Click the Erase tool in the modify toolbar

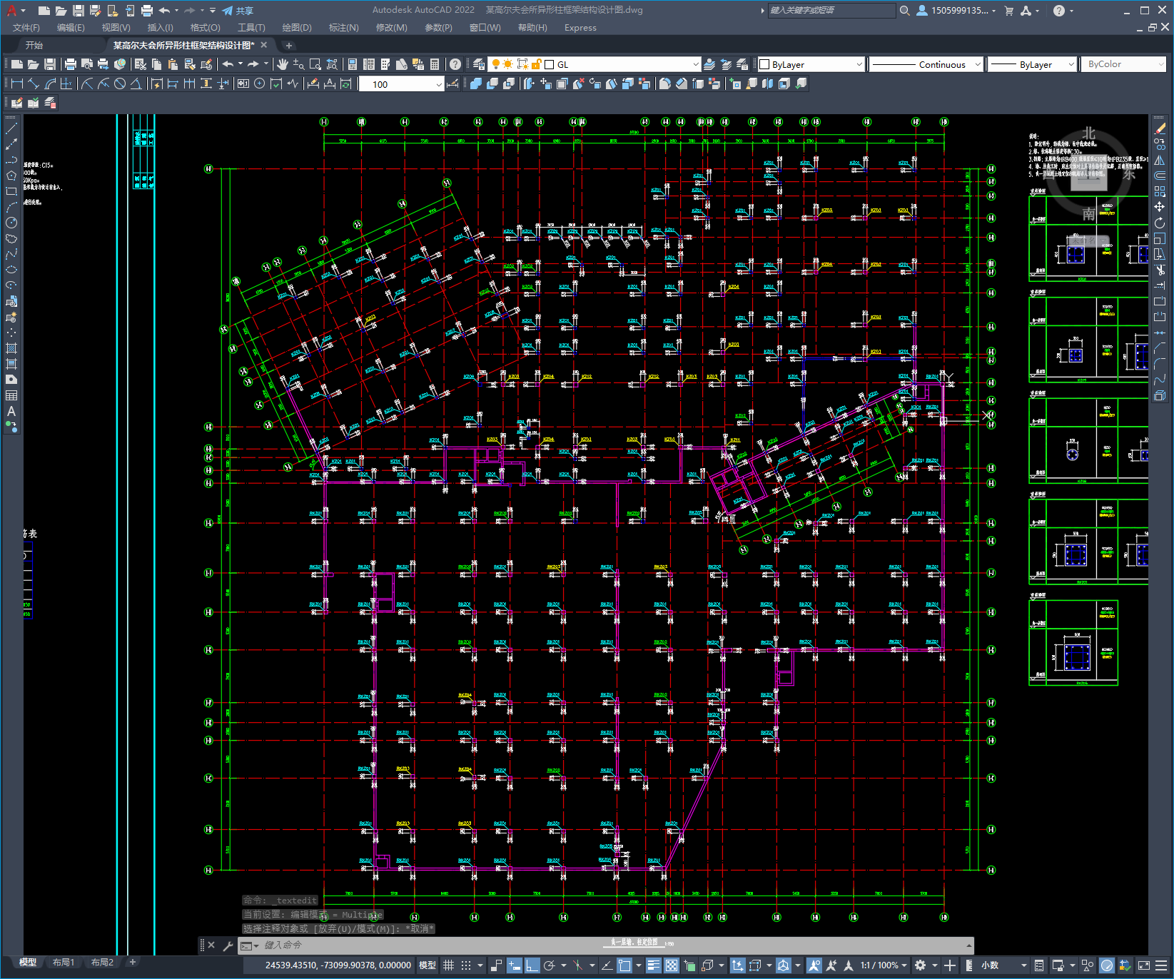tap(1160, 129)
